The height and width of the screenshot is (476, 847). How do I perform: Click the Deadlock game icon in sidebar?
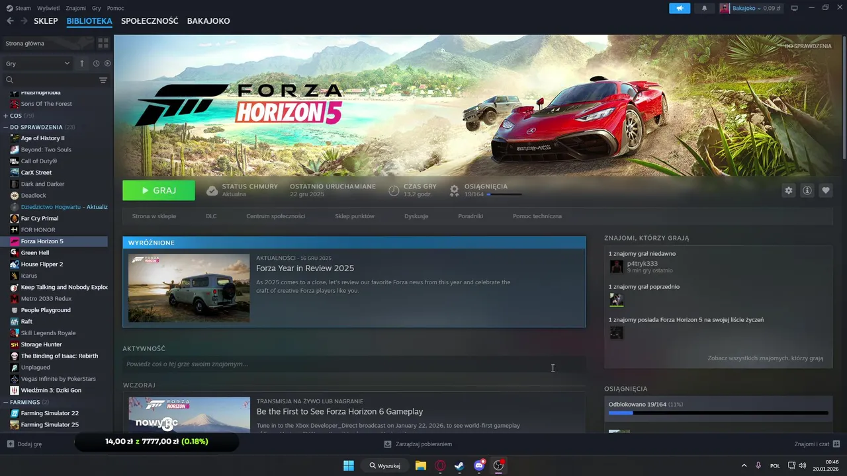(x=15, y=196)
